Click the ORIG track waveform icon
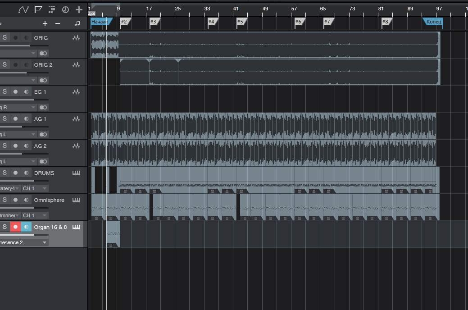The height and width of the screenshot is (310, 468). tap(76, 38)
